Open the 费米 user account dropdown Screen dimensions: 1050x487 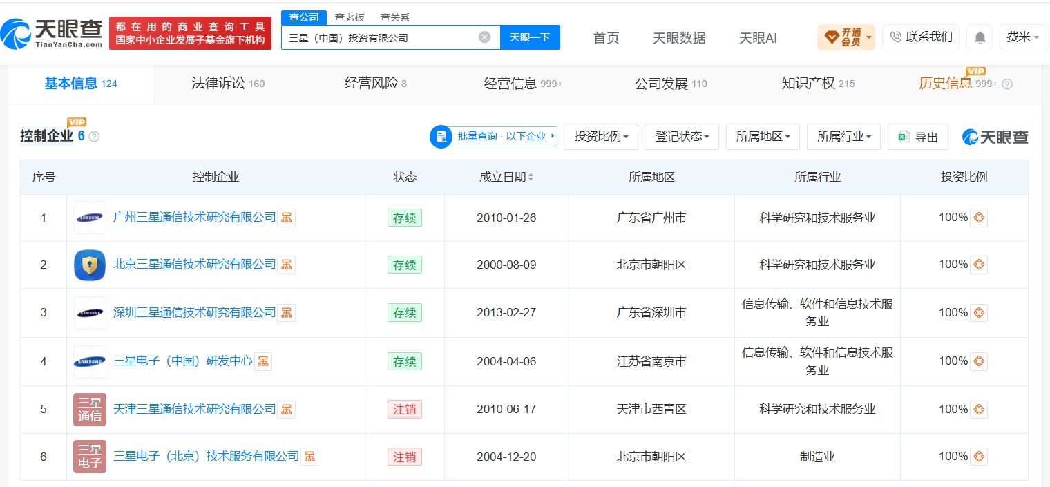1024,37
